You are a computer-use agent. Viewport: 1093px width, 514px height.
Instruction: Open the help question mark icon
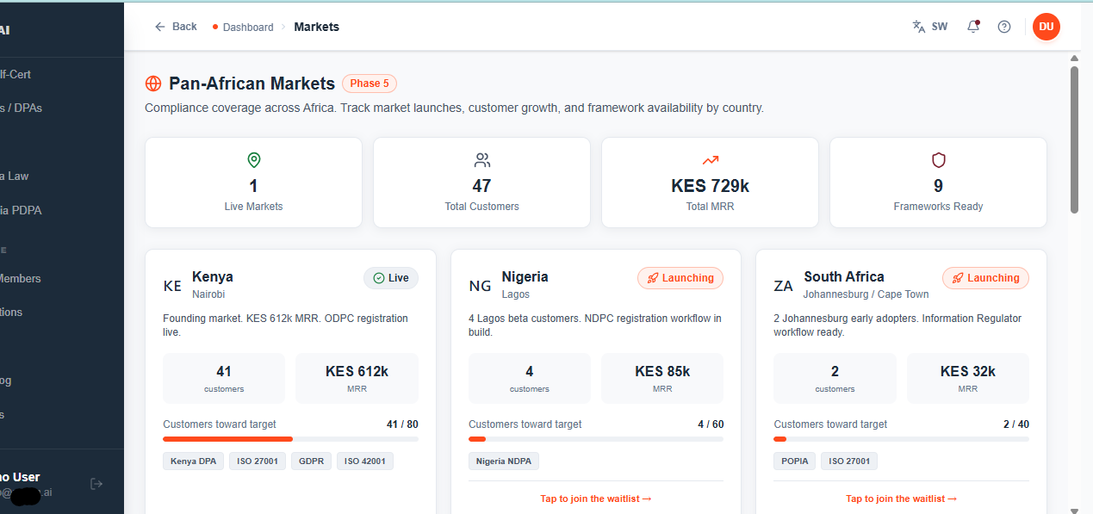coord(1003,27)
